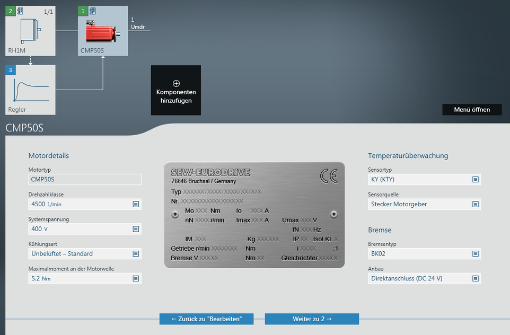
Task: Open the Regler controller tile
Action: 30,89
